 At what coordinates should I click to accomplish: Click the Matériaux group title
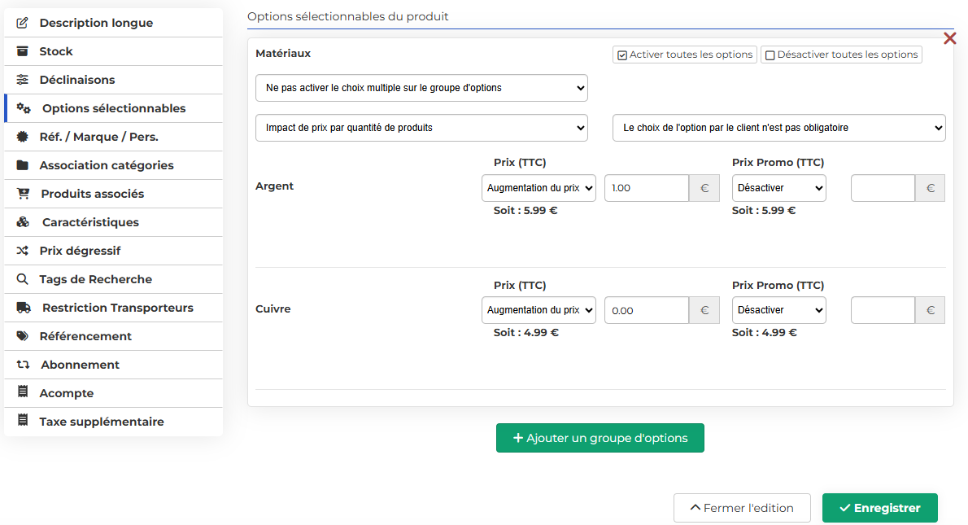pos(283,53)
